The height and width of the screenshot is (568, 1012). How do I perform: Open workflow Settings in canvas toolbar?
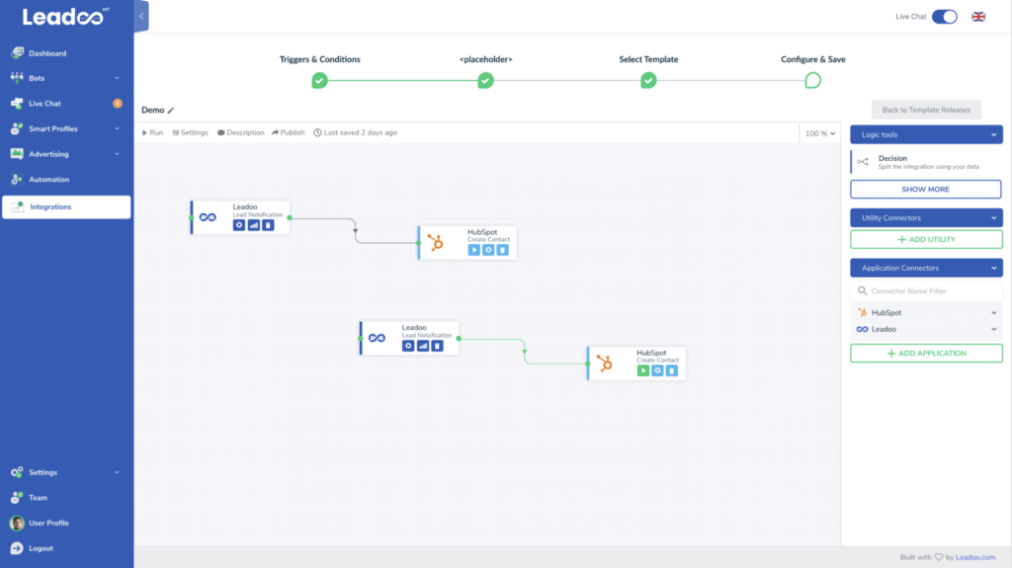190,132
